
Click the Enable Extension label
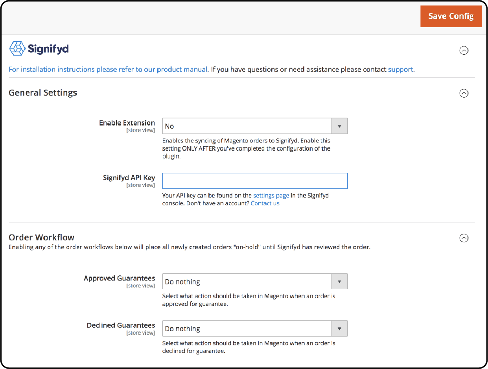(x=127, y=123)
